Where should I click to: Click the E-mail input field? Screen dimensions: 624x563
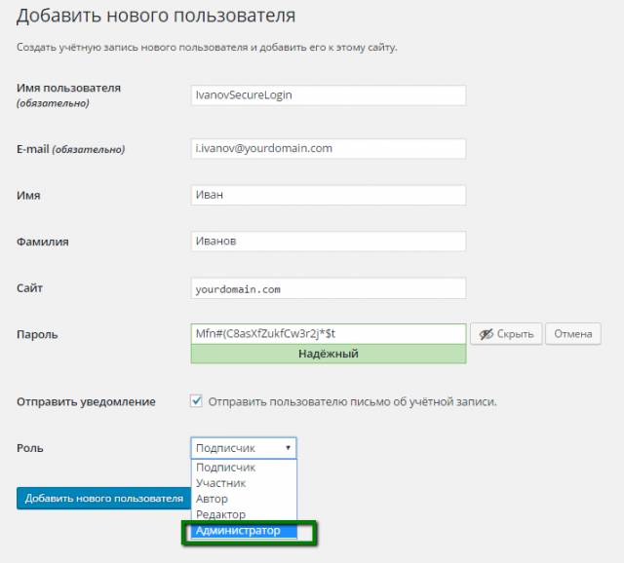(x=329, y=148)
